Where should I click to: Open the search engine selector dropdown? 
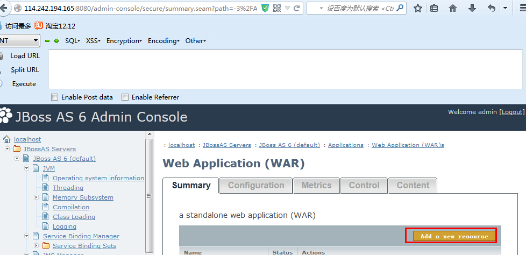pos(322,9)
